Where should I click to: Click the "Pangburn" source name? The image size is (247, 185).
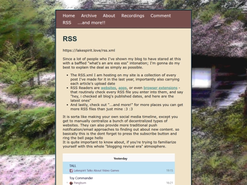coord(80,183)
